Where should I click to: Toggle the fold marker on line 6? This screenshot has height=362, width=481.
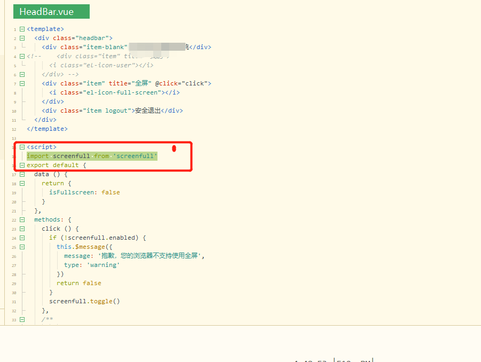click(x=21, y=74)
